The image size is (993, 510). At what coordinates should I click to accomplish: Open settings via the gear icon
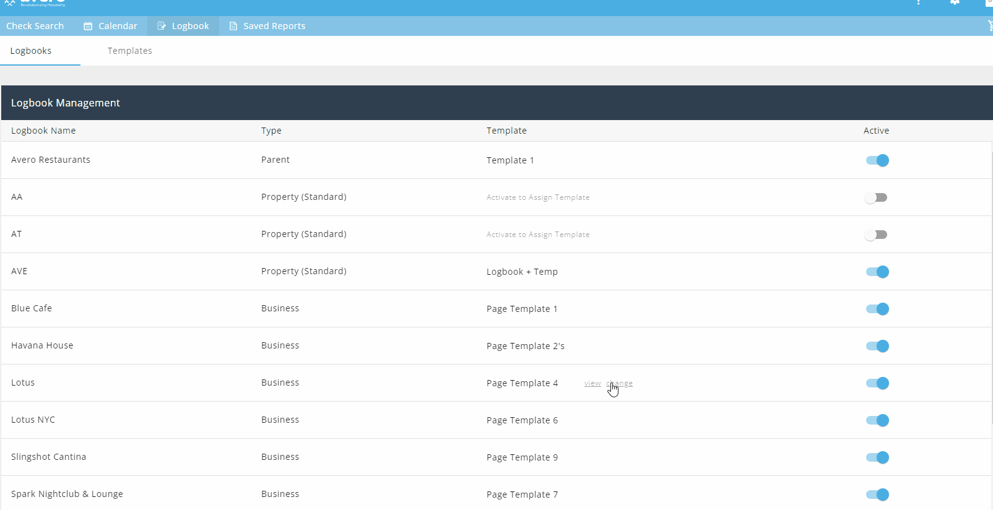[955, 2]
